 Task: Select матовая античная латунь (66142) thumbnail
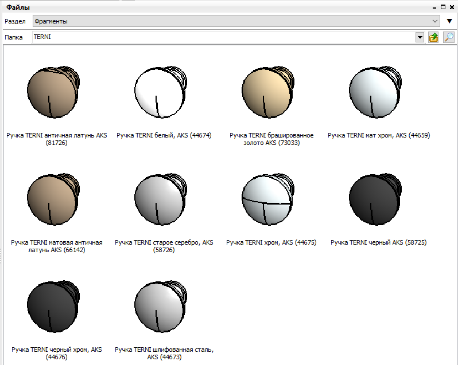(x=53, y=199)
